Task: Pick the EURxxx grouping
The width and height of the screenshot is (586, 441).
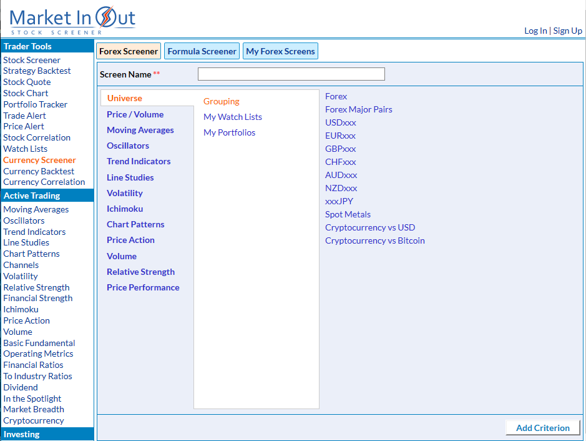Action: click(x=340, y=136)
